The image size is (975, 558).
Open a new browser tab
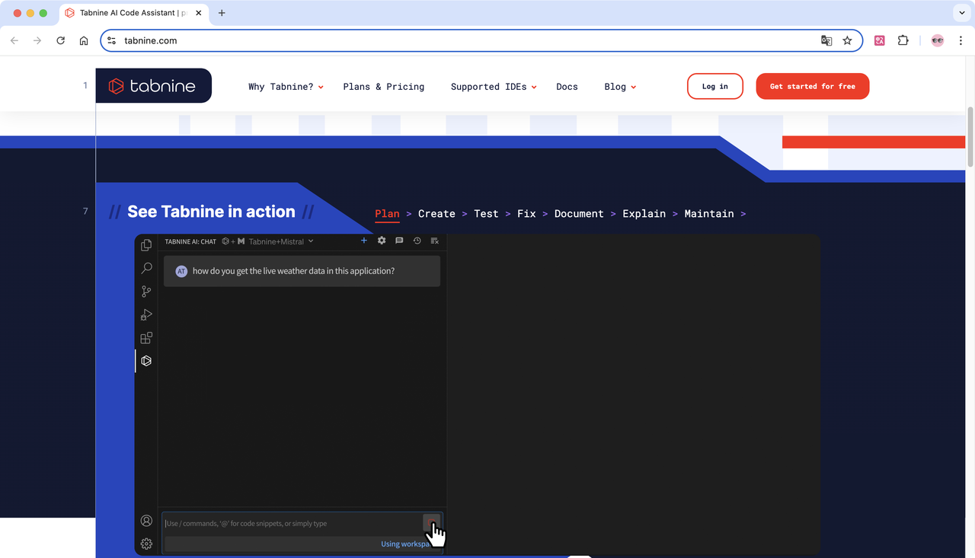222,13
